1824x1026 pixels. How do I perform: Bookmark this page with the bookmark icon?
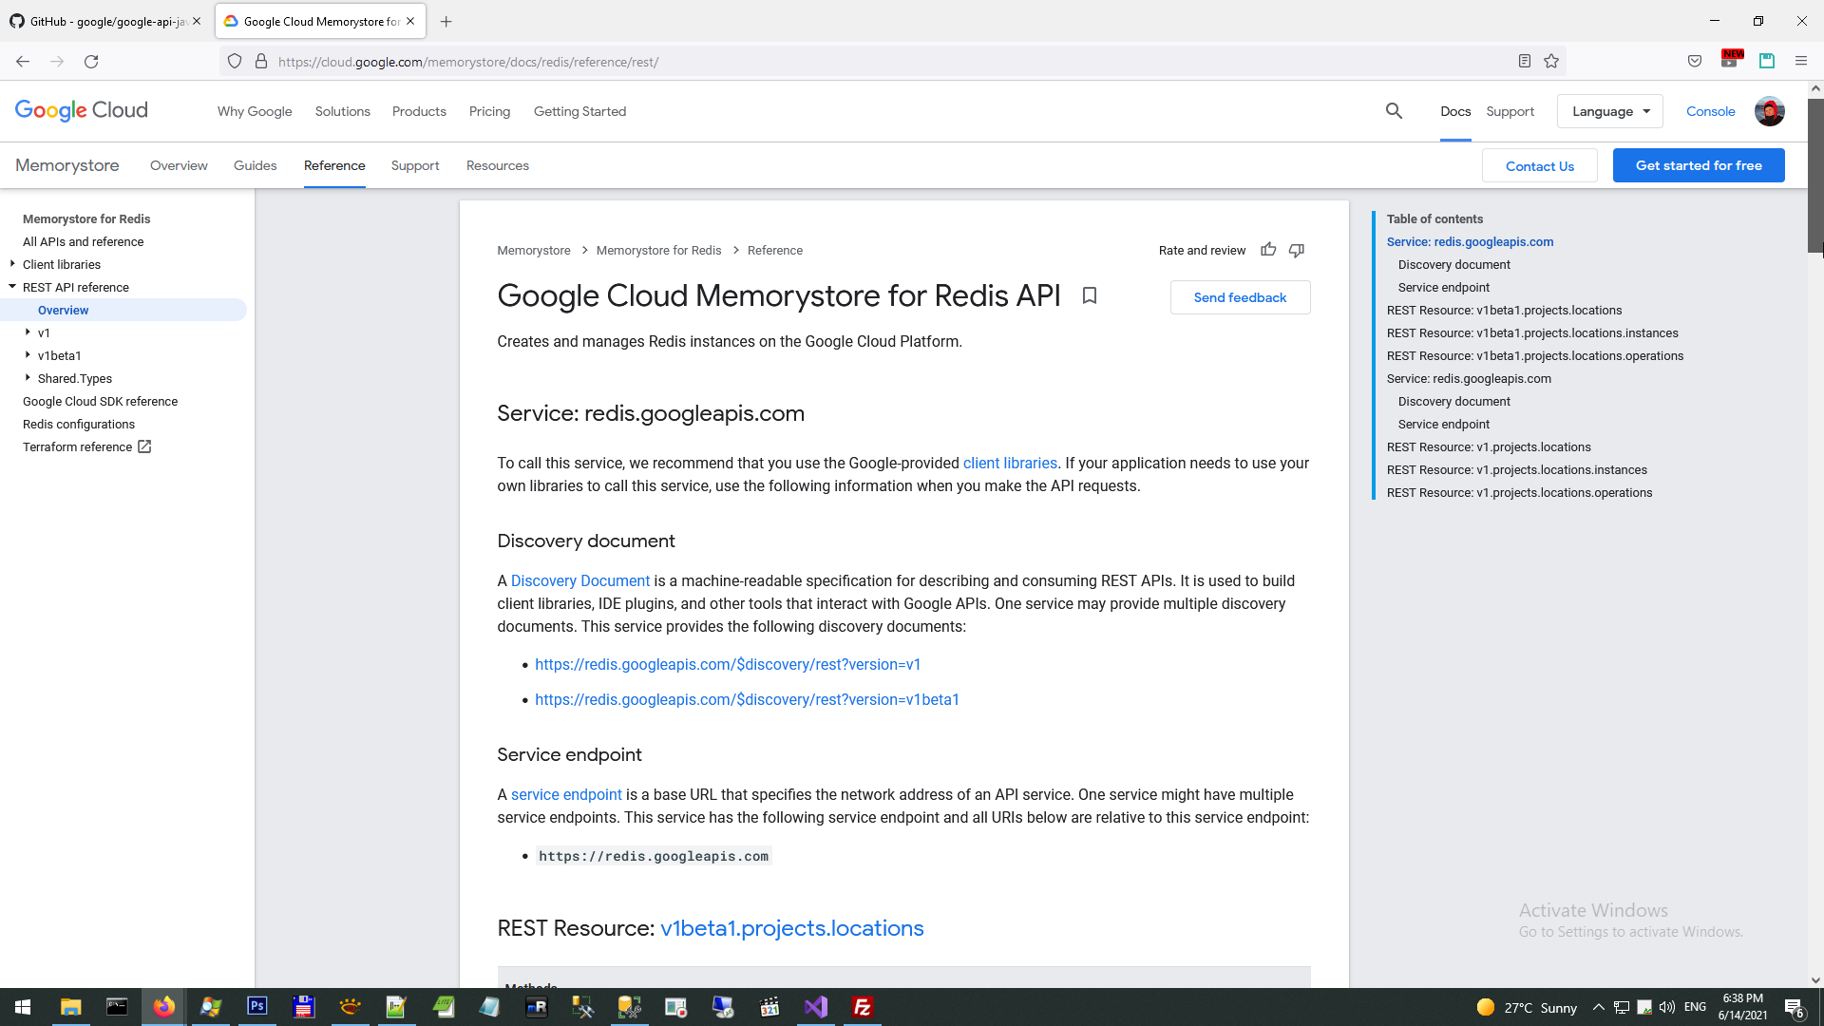1090,296
